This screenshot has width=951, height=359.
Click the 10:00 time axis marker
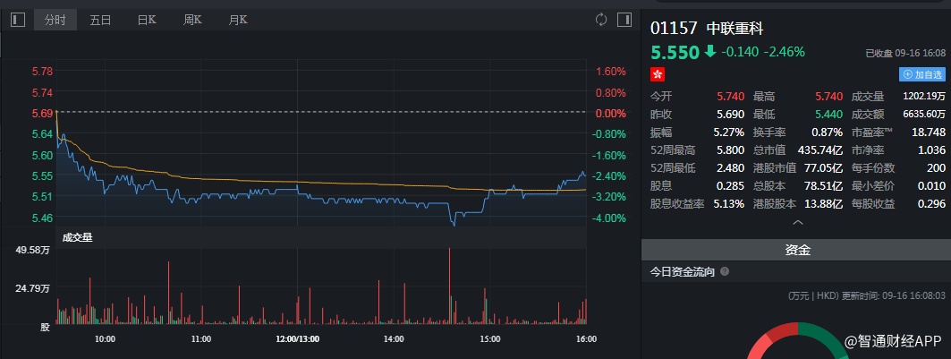coord(105,339)
